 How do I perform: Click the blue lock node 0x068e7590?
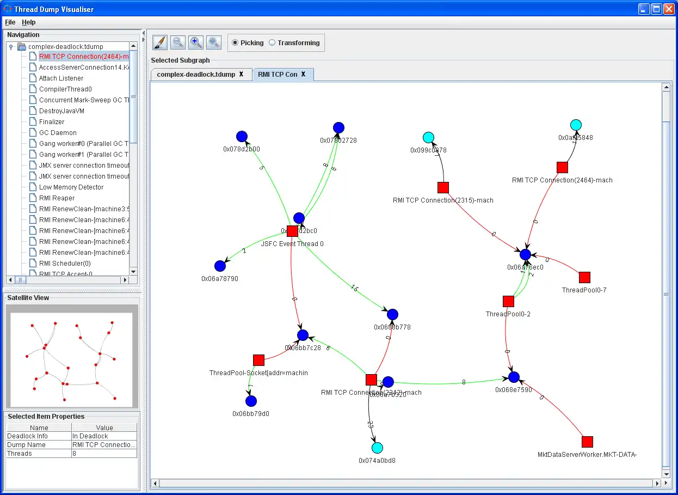click(514, 377)
